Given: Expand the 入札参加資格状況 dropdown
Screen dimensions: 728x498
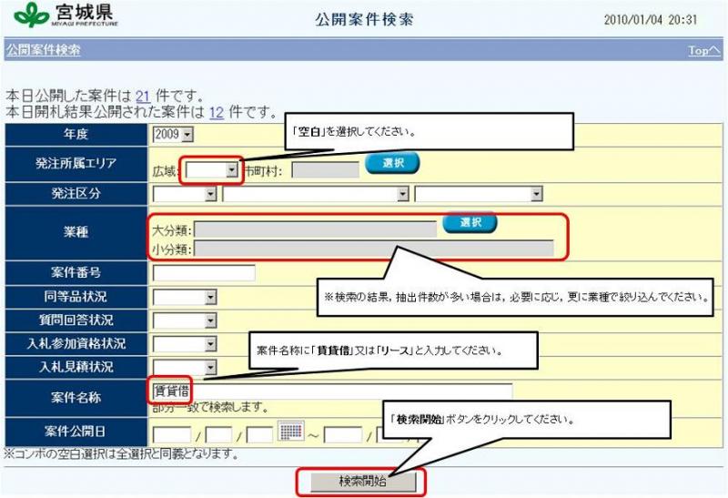Looking at the screenshot, I should click(185, 344).
